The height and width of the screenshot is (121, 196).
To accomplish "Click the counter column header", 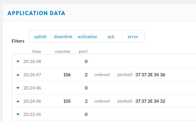I will click(63, 51).
